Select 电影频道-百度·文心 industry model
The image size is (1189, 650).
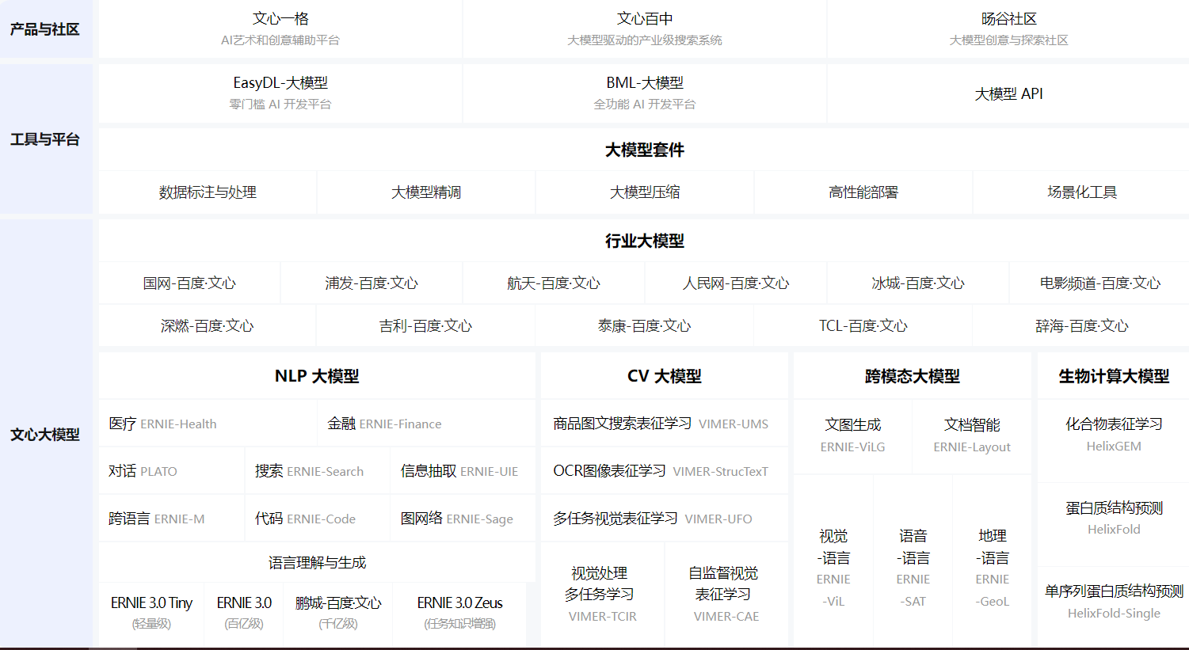click(1100, 283)
